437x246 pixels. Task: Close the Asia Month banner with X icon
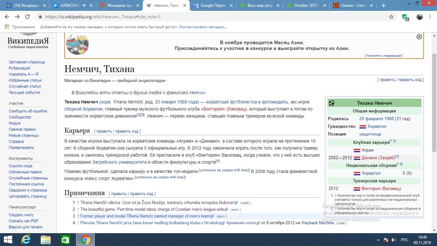click(419, 37)
